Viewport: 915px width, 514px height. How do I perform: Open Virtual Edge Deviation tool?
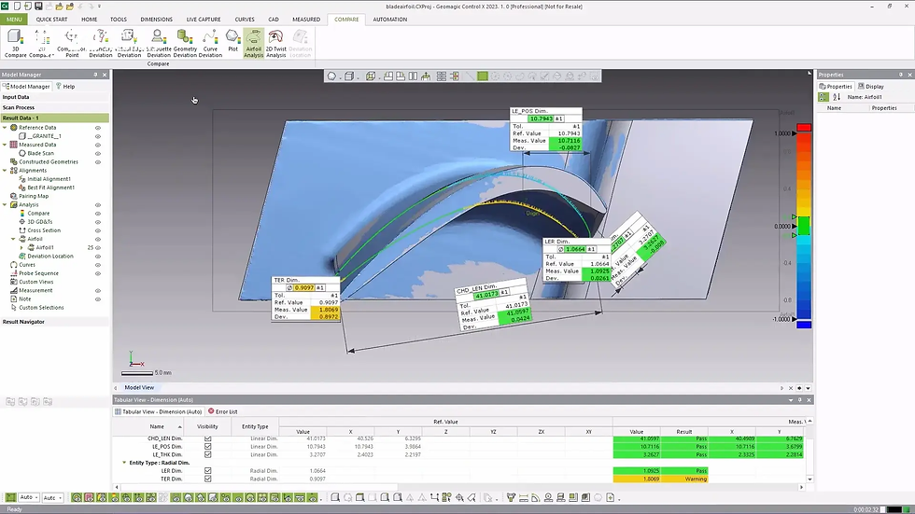click(x=129, y=43)
